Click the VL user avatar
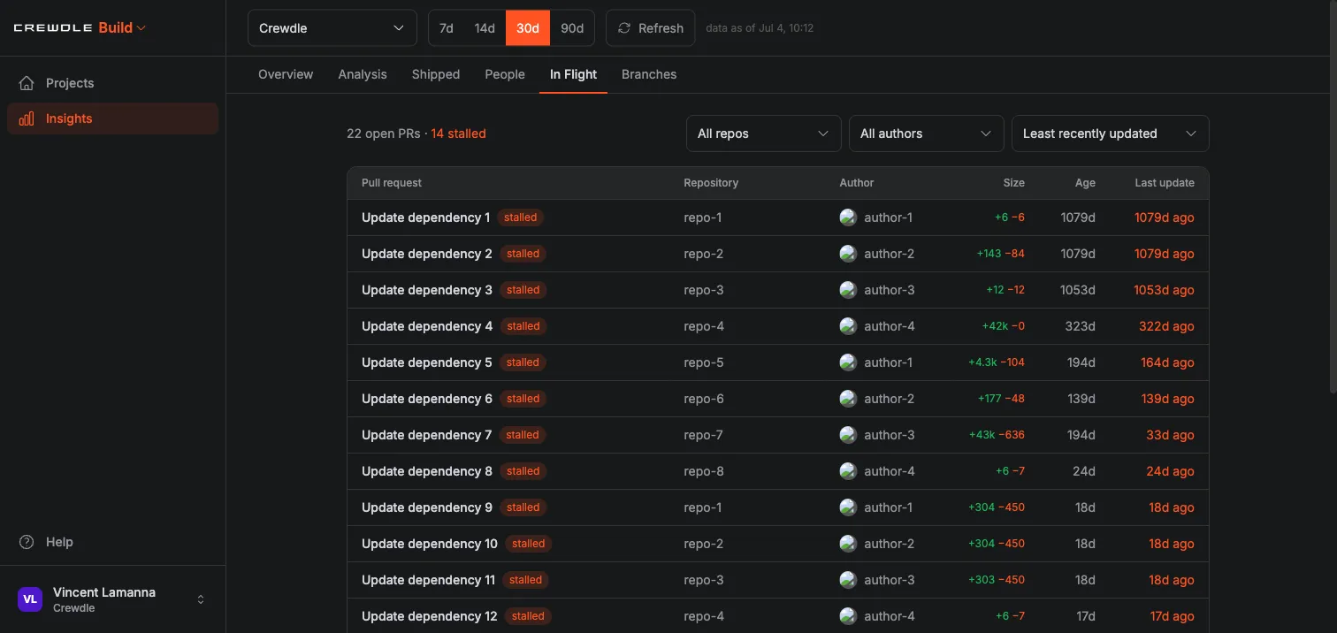This screenshot has width=1337, height=633. 30,599
